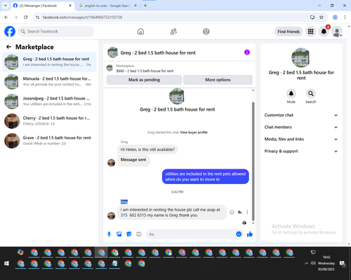The height and width of the screenshot is (280, 351).
Task: Click the address bar URL
Action: pyautogui.click(x=82, y=17)
